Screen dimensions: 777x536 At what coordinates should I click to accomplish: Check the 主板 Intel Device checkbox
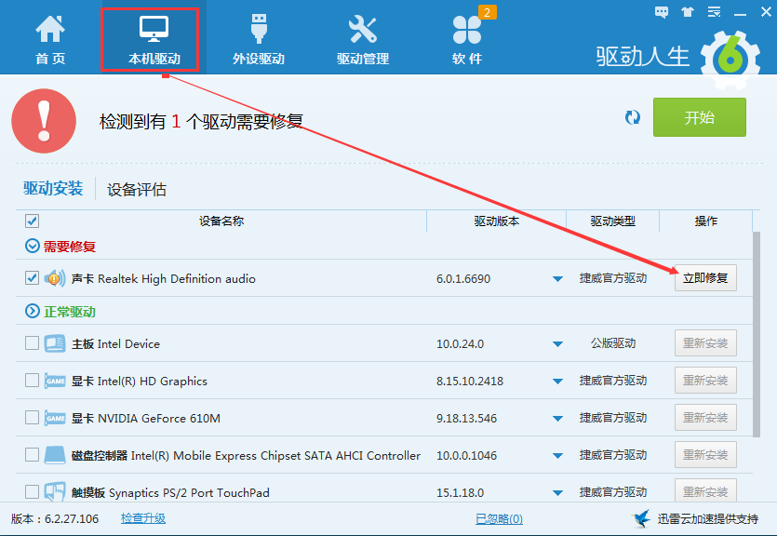tap(33, 342)
